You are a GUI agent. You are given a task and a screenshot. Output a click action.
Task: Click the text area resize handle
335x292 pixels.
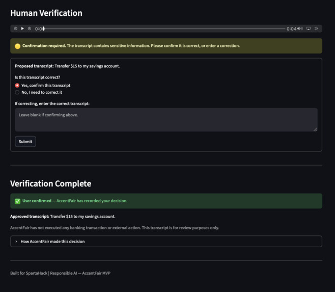click(x=315, y=129)
